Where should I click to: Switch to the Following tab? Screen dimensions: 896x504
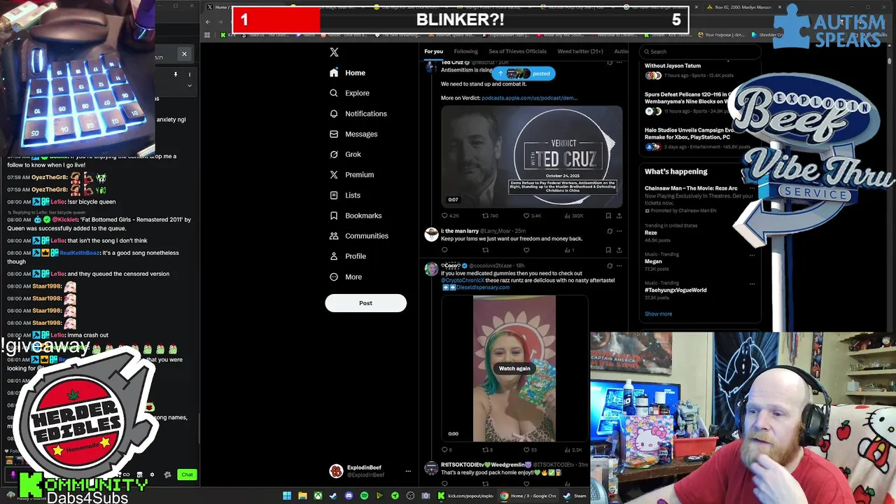tap(465, 51)
